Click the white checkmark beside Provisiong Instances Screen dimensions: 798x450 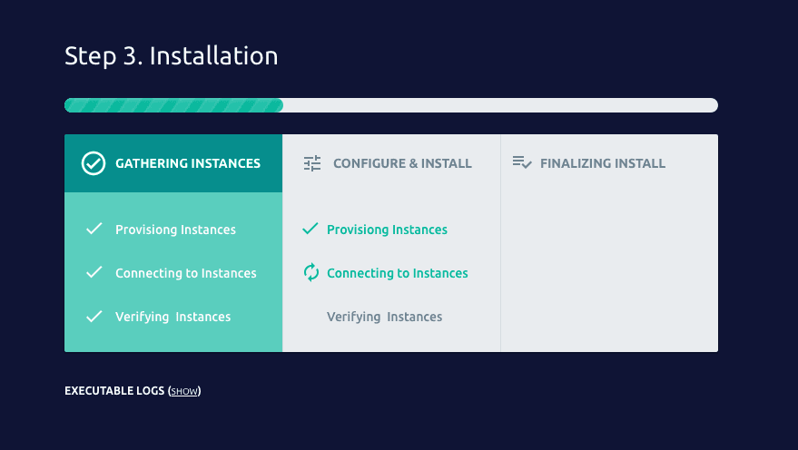pos(94,230)
